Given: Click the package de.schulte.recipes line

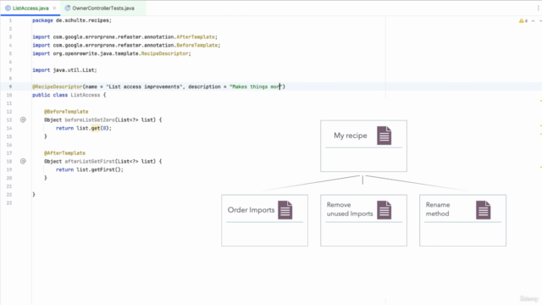Looking at the screenshot, I should pyautogui.click(x=72, y=20).
